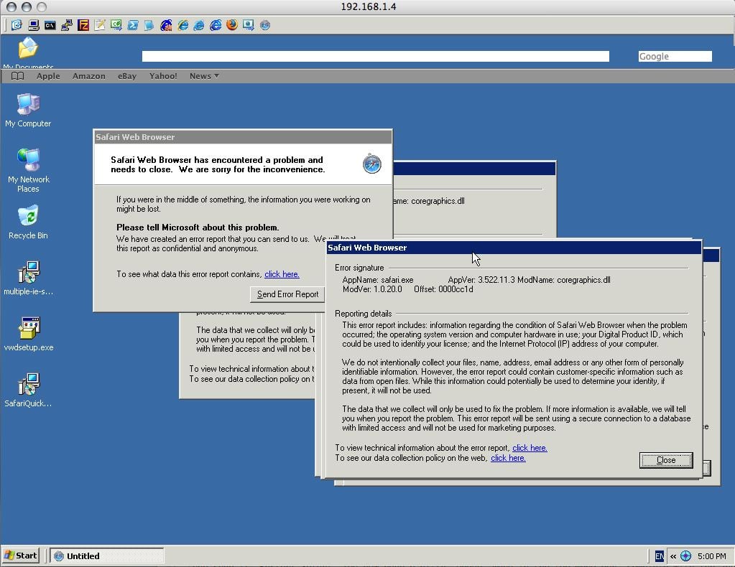Open data collection policy 'click here' link
This screenshot has height=567, width=735.
click(508, 458)
